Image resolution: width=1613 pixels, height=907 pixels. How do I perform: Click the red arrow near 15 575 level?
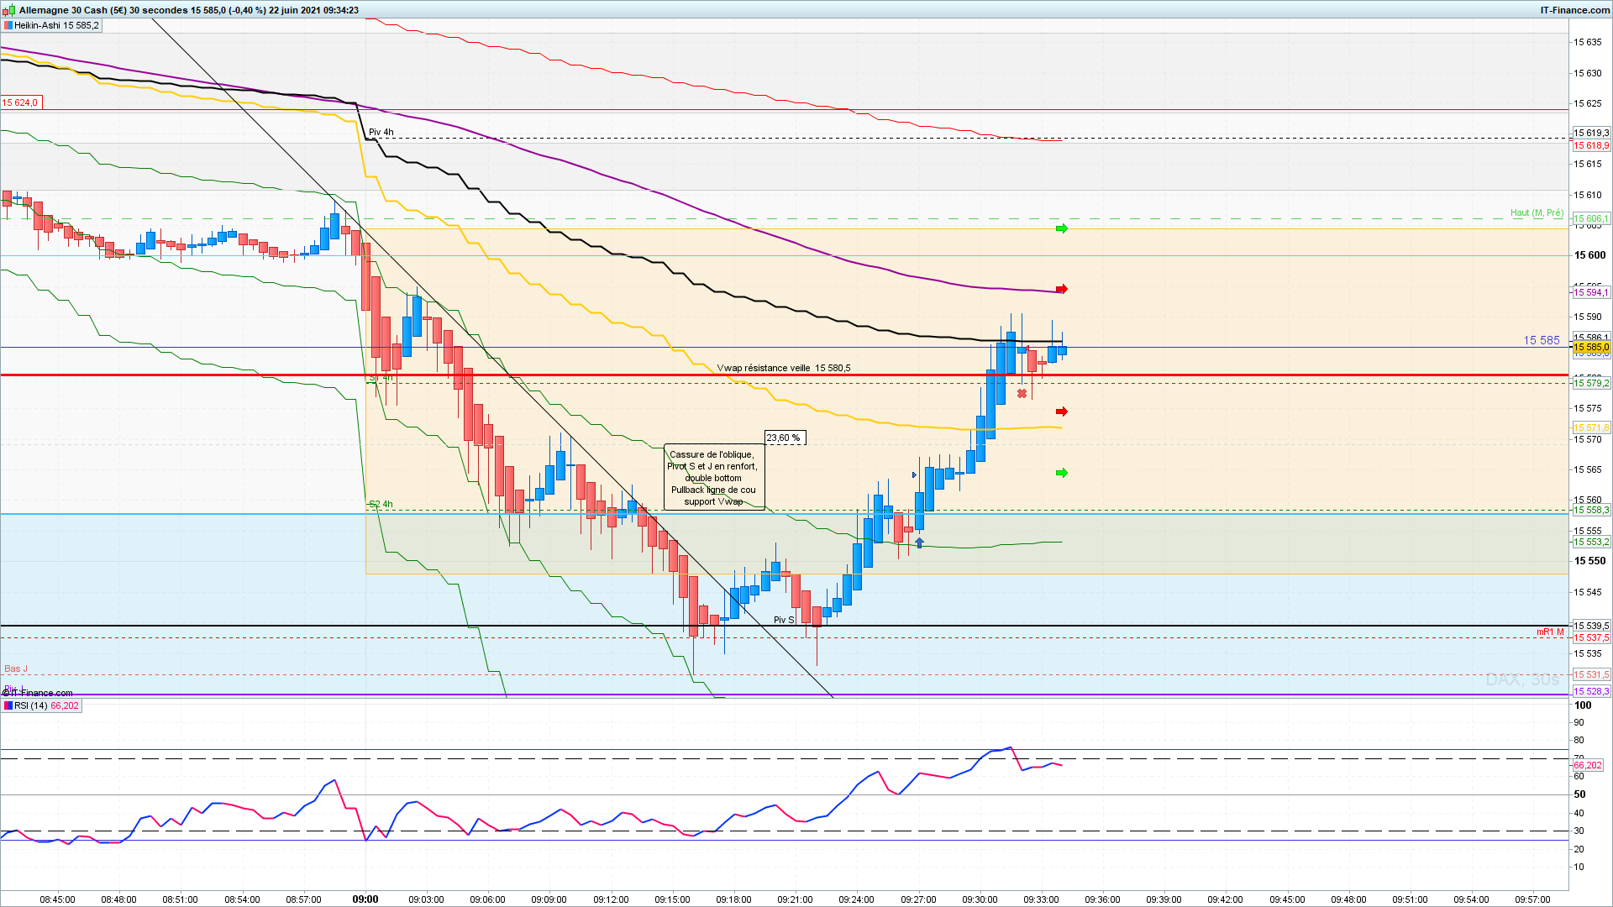1062,412
